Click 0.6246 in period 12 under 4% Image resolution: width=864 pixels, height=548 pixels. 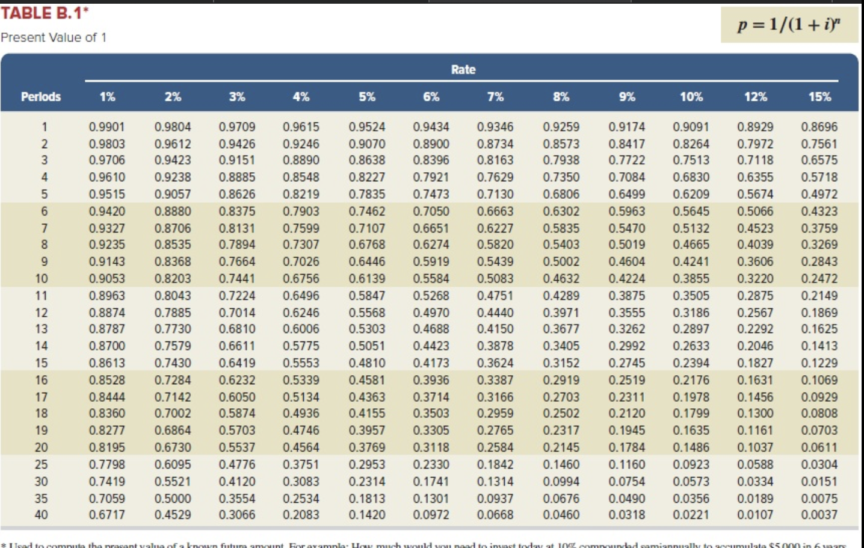pyautogui.click(x=301, y=313)
